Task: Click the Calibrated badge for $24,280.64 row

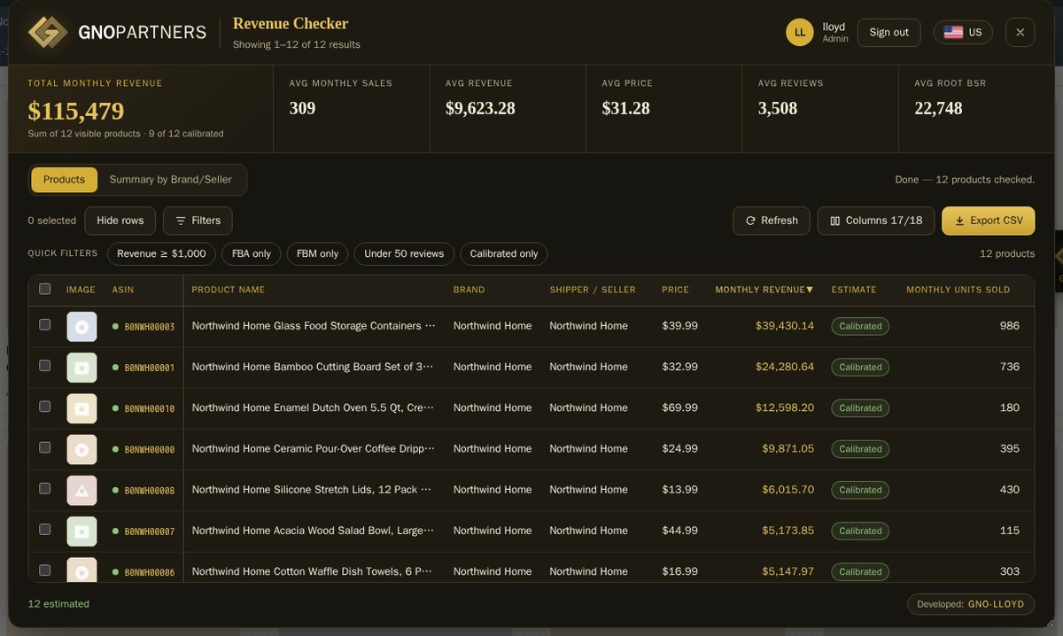Action: (860, 367)
